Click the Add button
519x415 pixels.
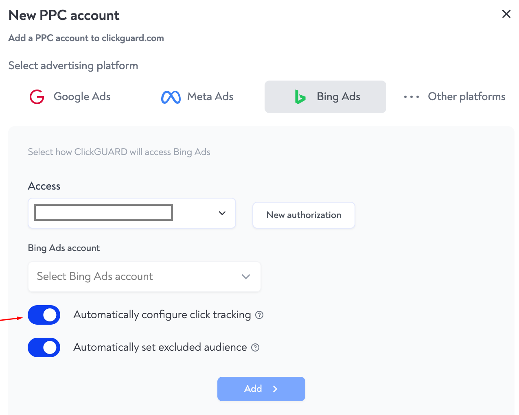[x=261, y=389]
